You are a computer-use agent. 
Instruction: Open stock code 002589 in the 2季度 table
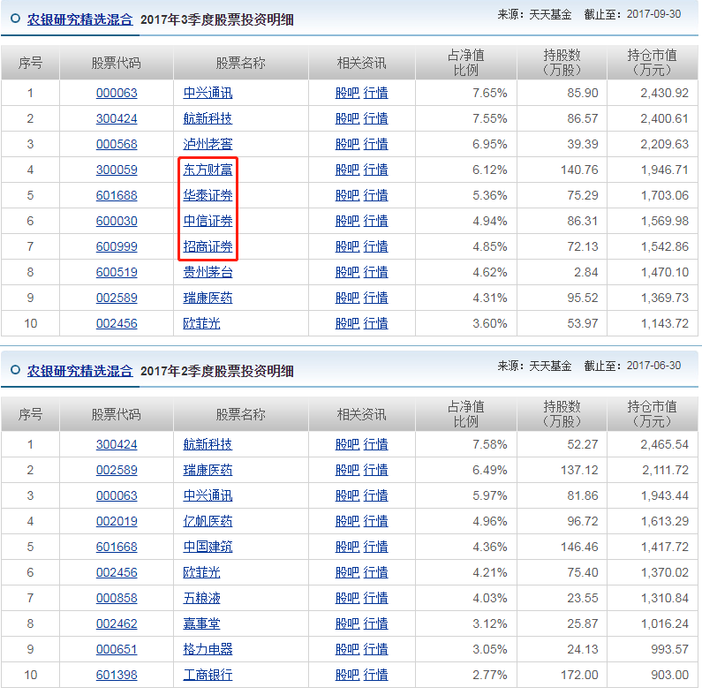[117, 470]
